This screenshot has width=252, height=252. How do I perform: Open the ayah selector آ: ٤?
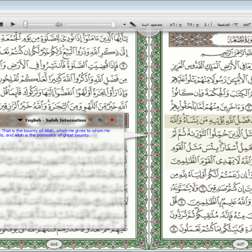208,25
